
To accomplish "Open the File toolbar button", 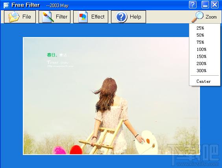I will click(x=20, y=17).
